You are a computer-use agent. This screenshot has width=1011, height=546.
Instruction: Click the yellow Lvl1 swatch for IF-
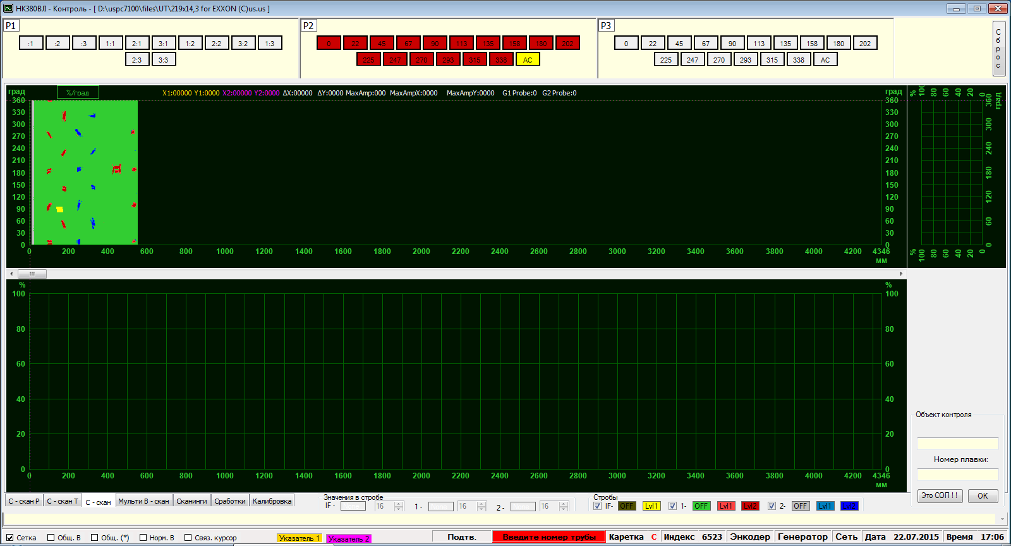click(x=651, y=506)
